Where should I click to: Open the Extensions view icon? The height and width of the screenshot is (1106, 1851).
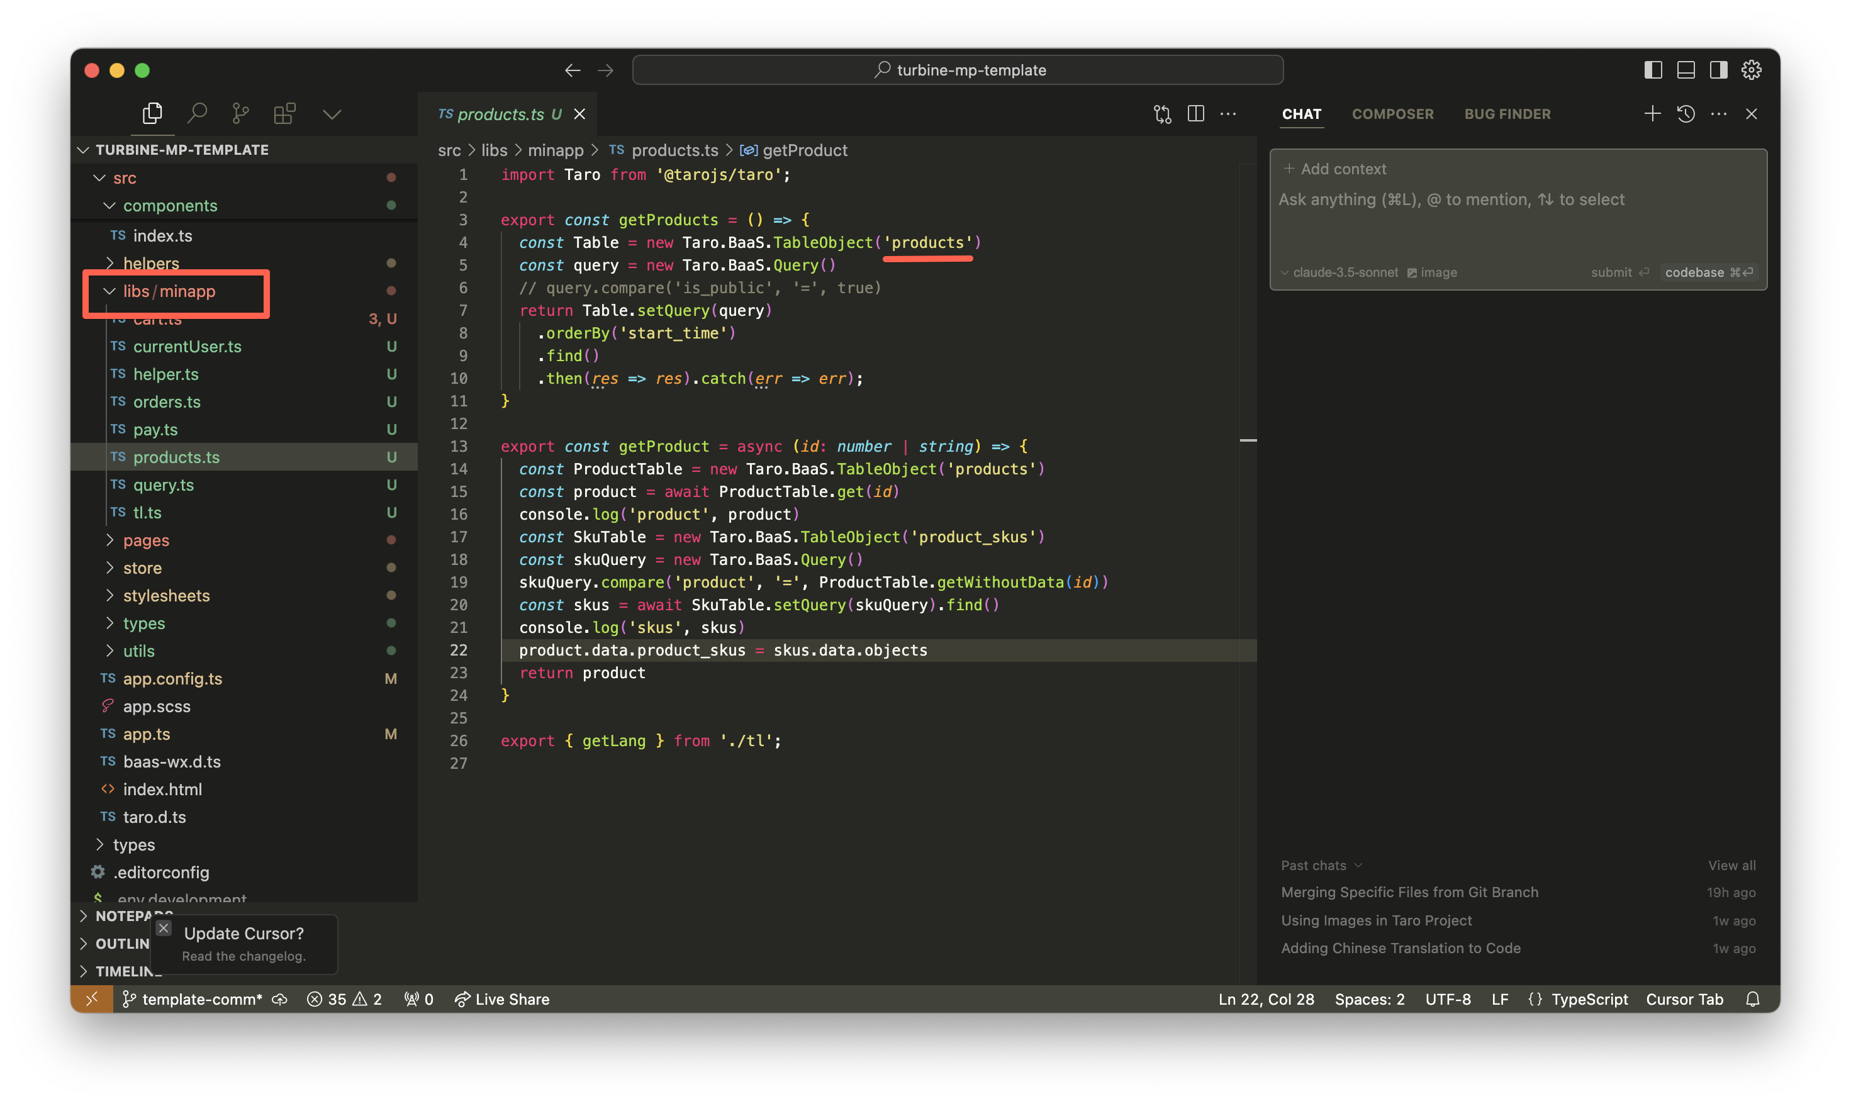284,113
